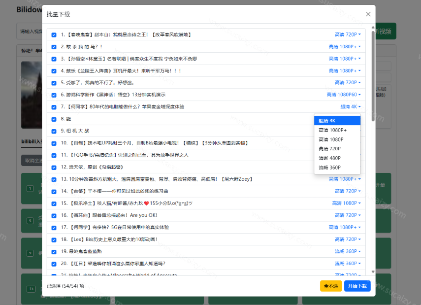Open quality dropdown for video 17 何同学 5G
The image size is (421, 305).
coord(345,227)
